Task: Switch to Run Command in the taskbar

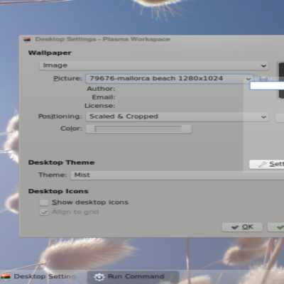Action: coord(133,277)
